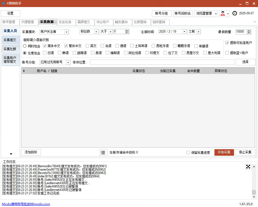Image resolution: width=258 pixels, height=207 pixels.
Task: Click the 保存位置 path input field
Action: point(162,62)
